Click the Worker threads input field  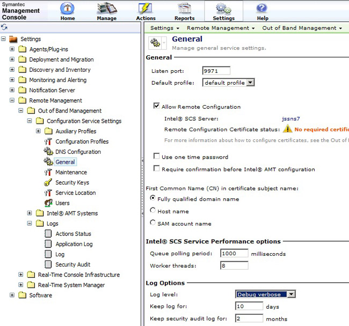point(234,265)
